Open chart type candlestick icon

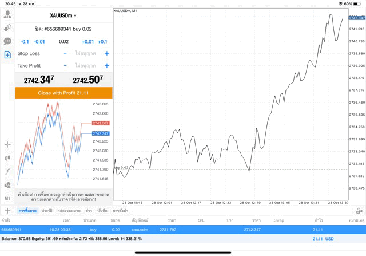(x=7, y=157)
